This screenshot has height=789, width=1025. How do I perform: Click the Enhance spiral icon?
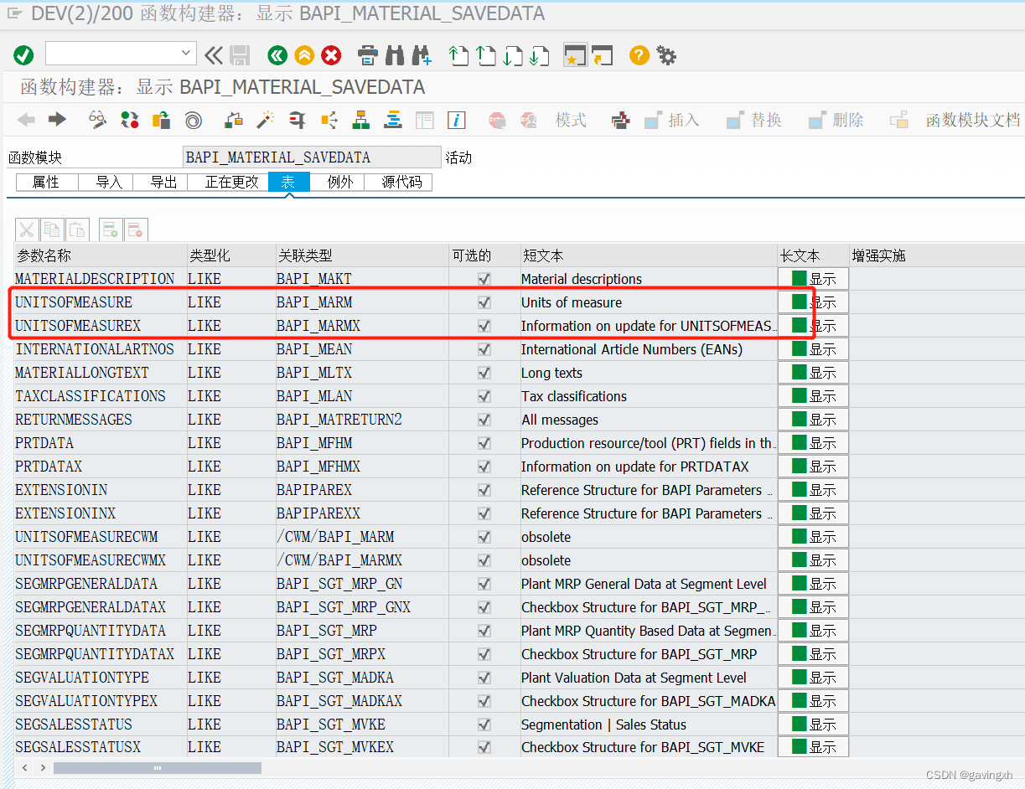pyautogui.click(x=193, y=120)
